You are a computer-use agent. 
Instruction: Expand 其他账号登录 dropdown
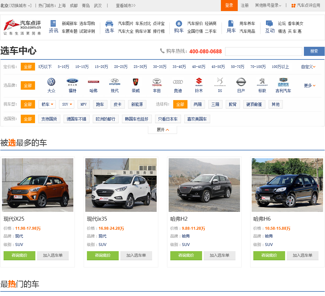pos(268,6)
